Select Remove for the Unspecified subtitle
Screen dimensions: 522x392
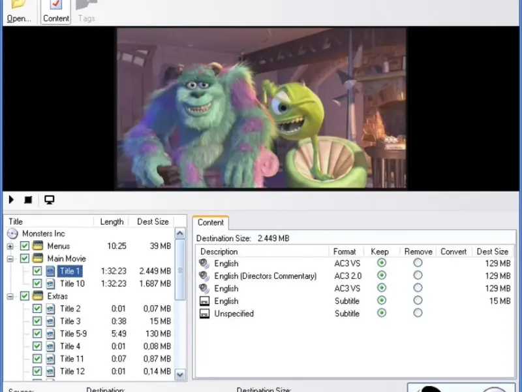[418, 313]
